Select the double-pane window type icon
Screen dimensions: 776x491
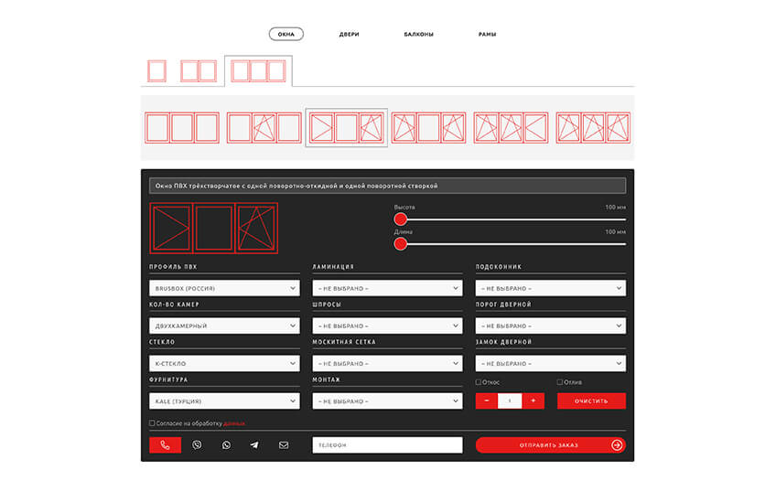point(199,71)
